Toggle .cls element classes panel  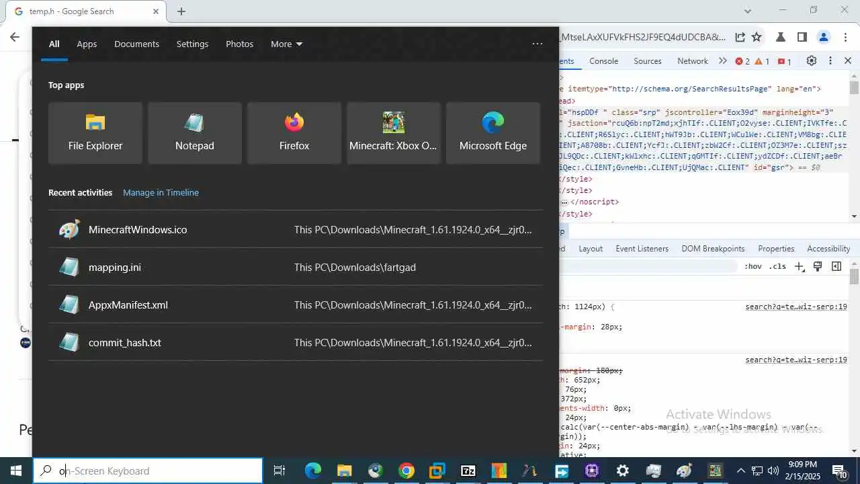[777, 266]
